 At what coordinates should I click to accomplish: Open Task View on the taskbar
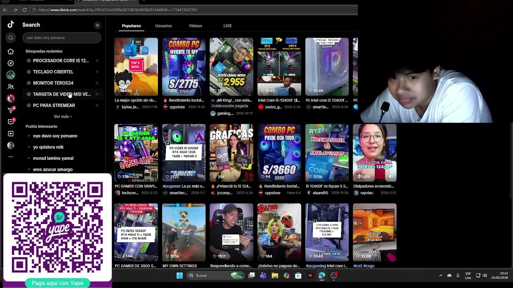coord(252,276)
